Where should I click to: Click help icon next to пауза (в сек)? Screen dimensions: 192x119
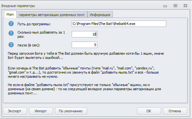tap(11, 45)
